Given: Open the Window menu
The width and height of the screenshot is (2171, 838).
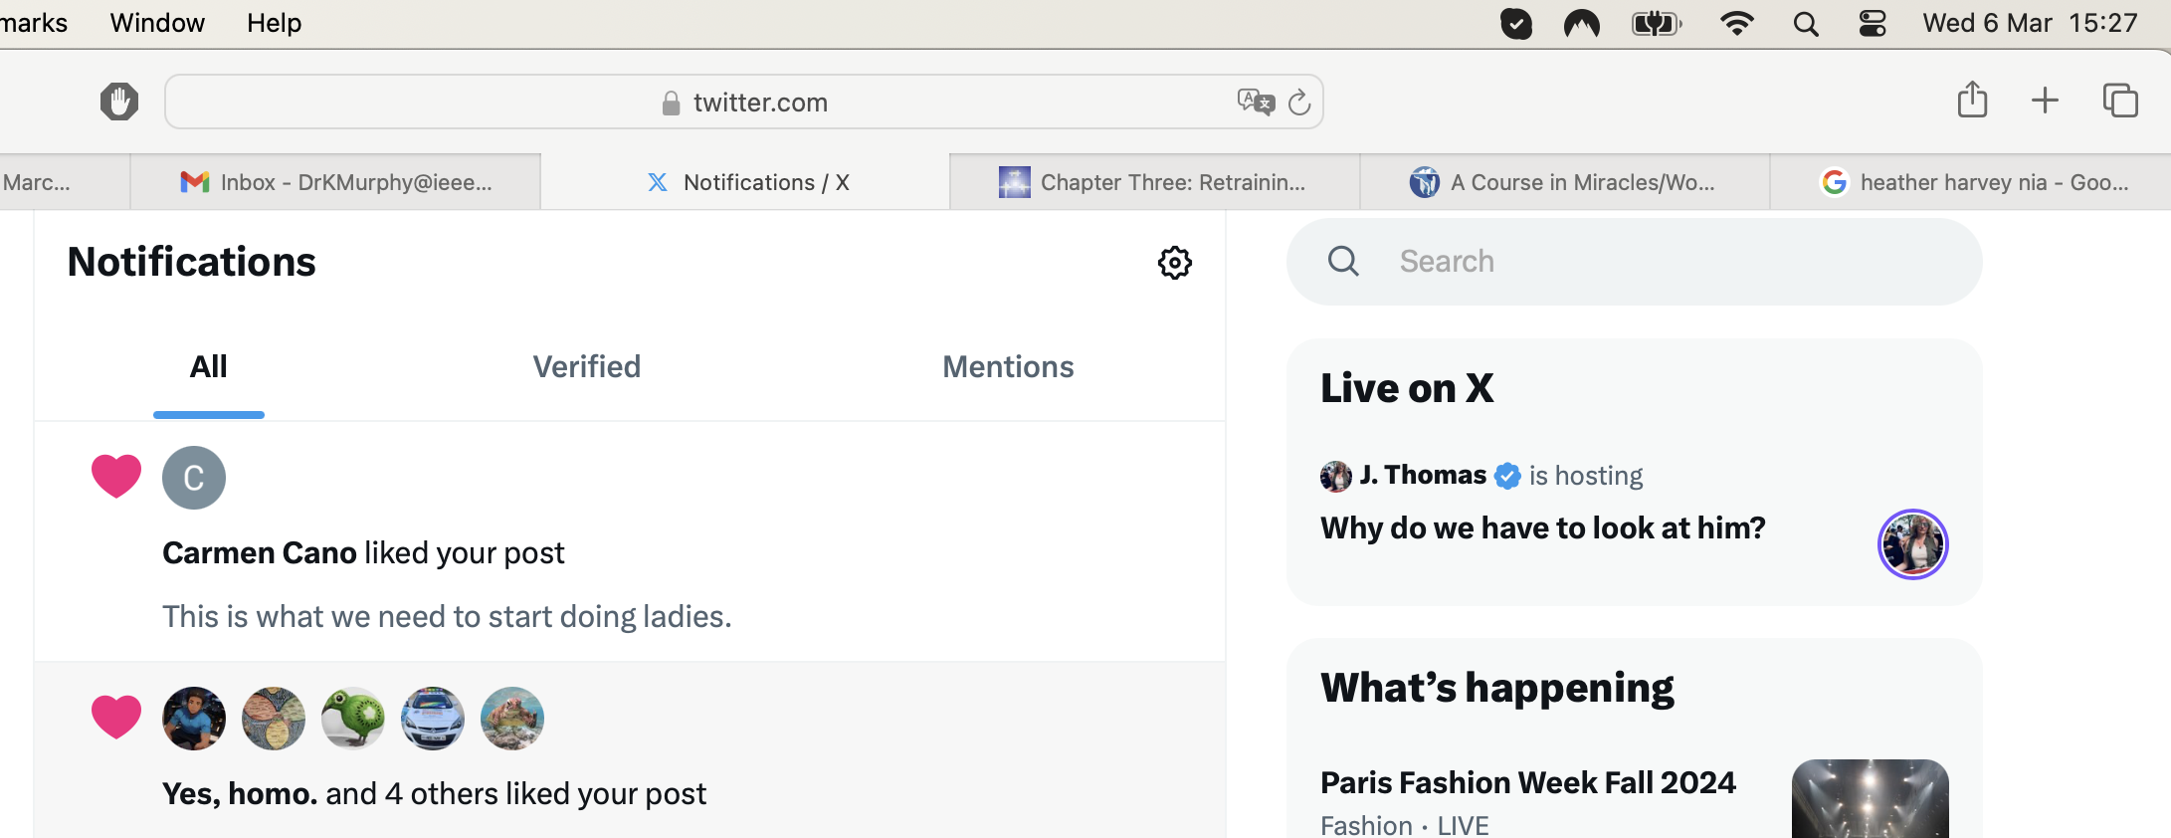Looking at the screenshot, I should pyautogui.click(x=157, y=23).
